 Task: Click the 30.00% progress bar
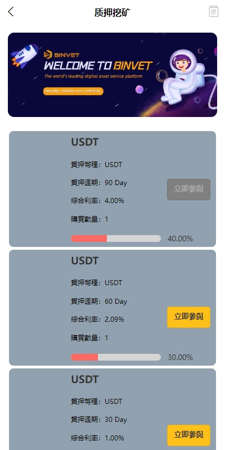116,357
